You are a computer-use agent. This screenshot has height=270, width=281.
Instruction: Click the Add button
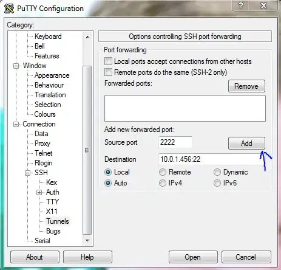246,144
